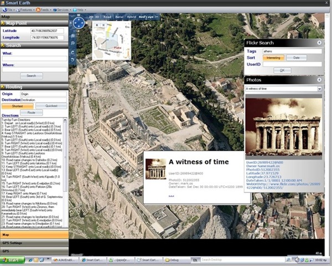Open the GPS pane
Image resolution: width=332 pixels, height=266 pixels.
point(34,251)
